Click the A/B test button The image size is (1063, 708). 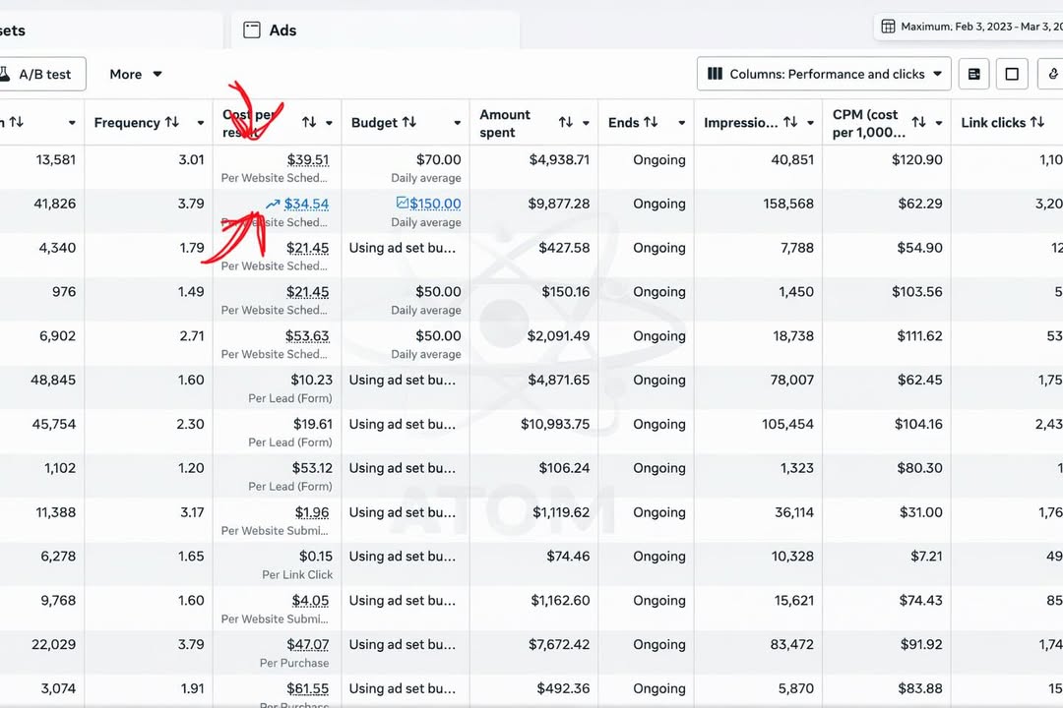pyautogui.click(x=37, y=74)
